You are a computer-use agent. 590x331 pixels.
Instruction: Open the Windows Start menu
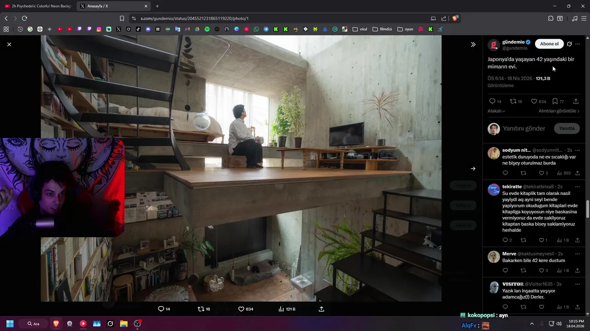(10, 324)
